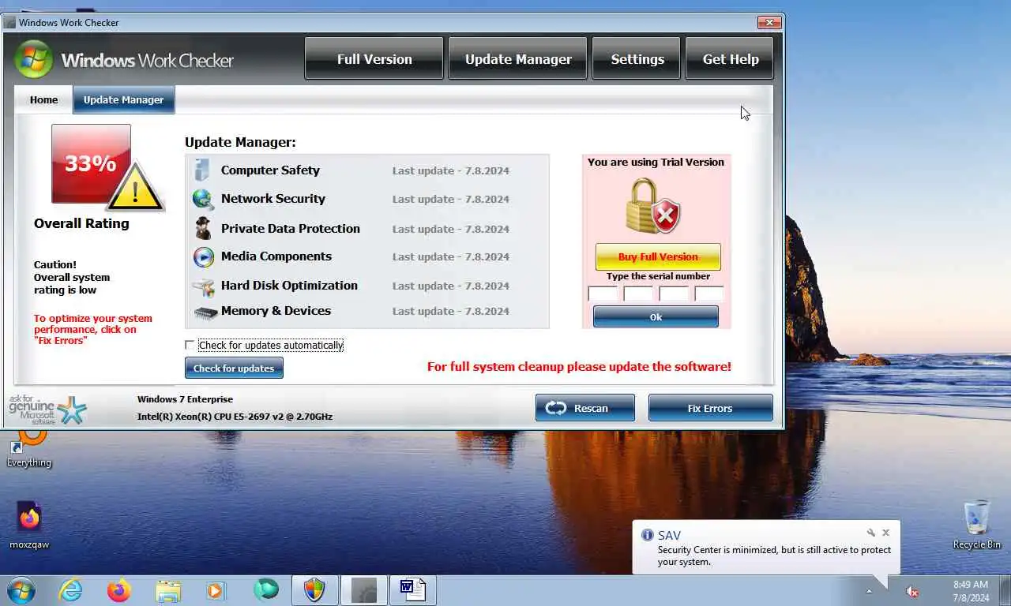Click the Memory & Devices label
The height and width of the screenshot is (606, 1011).
276,311
